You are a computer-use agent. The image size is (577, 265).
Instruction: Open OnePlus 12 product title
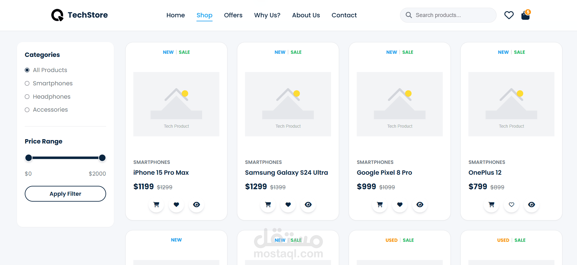pos(485,173)
